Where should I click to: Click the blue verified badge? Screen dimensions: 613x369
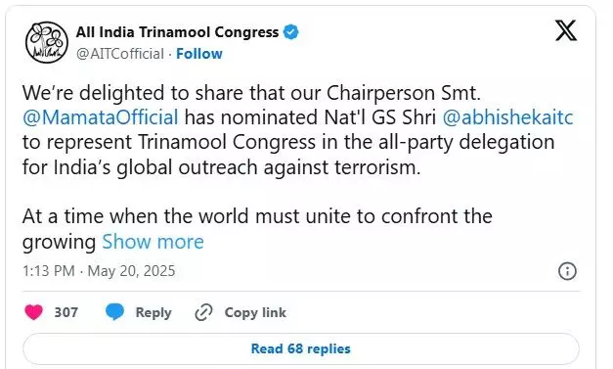(x=291, y=32)
